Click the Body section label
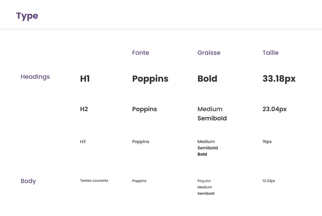Viewport: 322px width, 216px height. click(28, 181)
